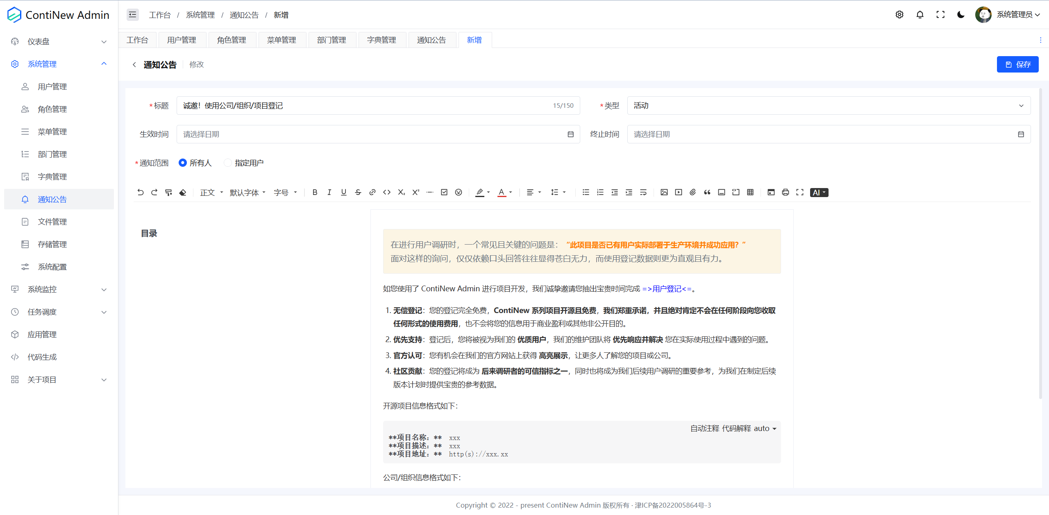Choose the 指定用户 notification scope option
The width and height of the screenshot is (1049, 515).
pyautogui.click(x=228, y=163)
